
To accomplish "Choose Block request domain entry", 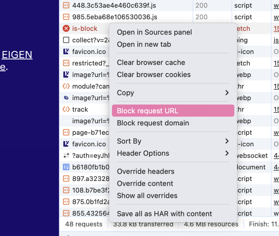I will point(153,123).
